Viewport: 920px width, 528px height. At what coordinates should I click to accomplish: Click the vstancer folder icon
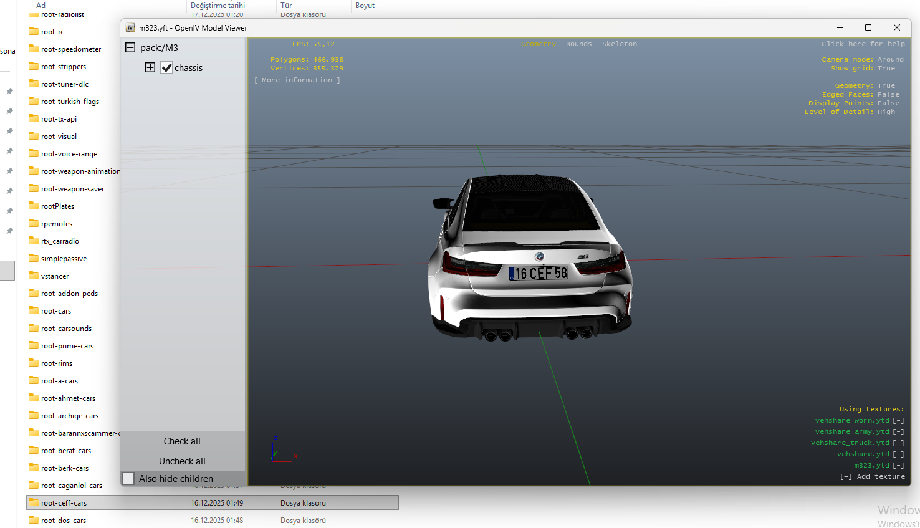click(x=34, y=276)
